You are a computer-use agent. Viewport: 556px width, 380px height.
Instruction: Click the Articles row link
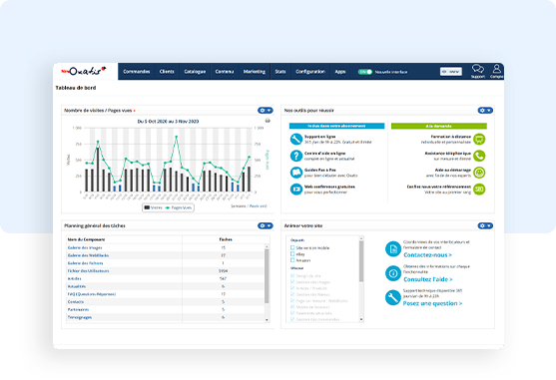click(x=74, y=278)
